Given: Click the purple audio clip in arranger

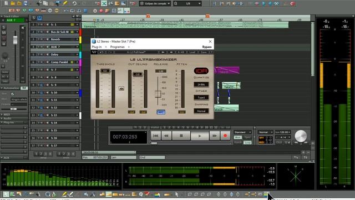Looking at the screenshot, I should point(227,71).
